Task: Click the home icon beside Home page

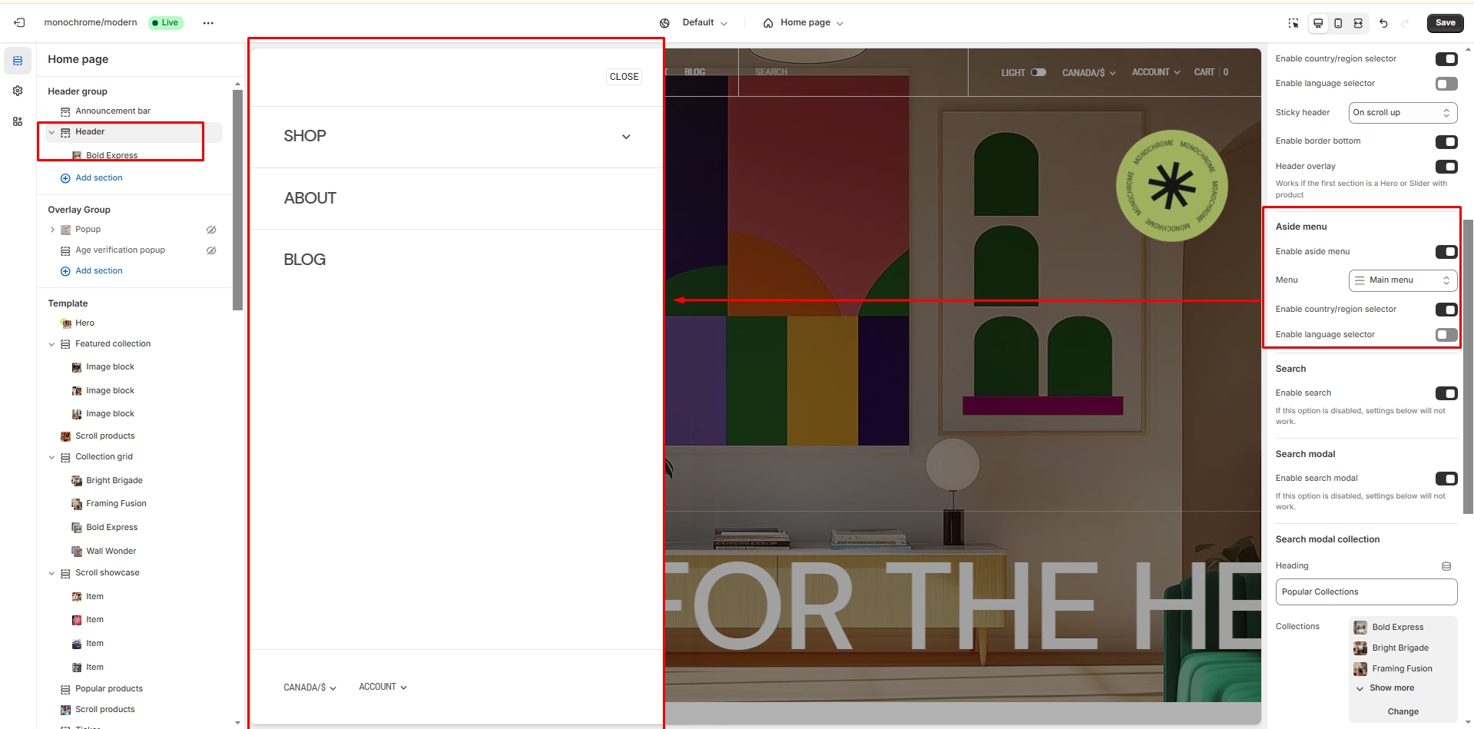Action: [x=767, y=23]
